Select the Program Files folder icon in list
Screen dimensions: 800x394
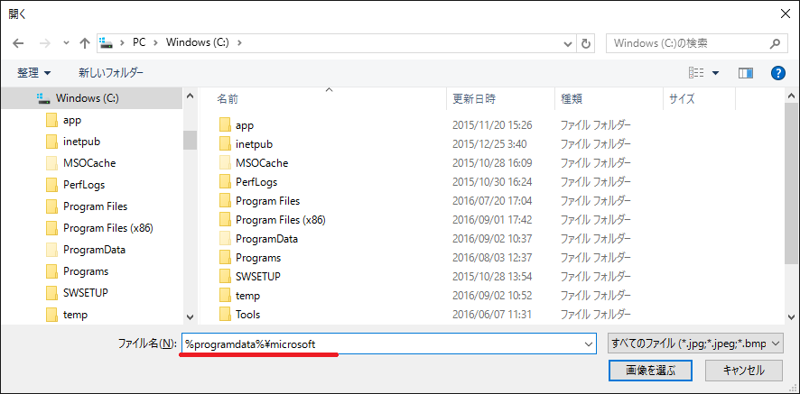[226, 201]
